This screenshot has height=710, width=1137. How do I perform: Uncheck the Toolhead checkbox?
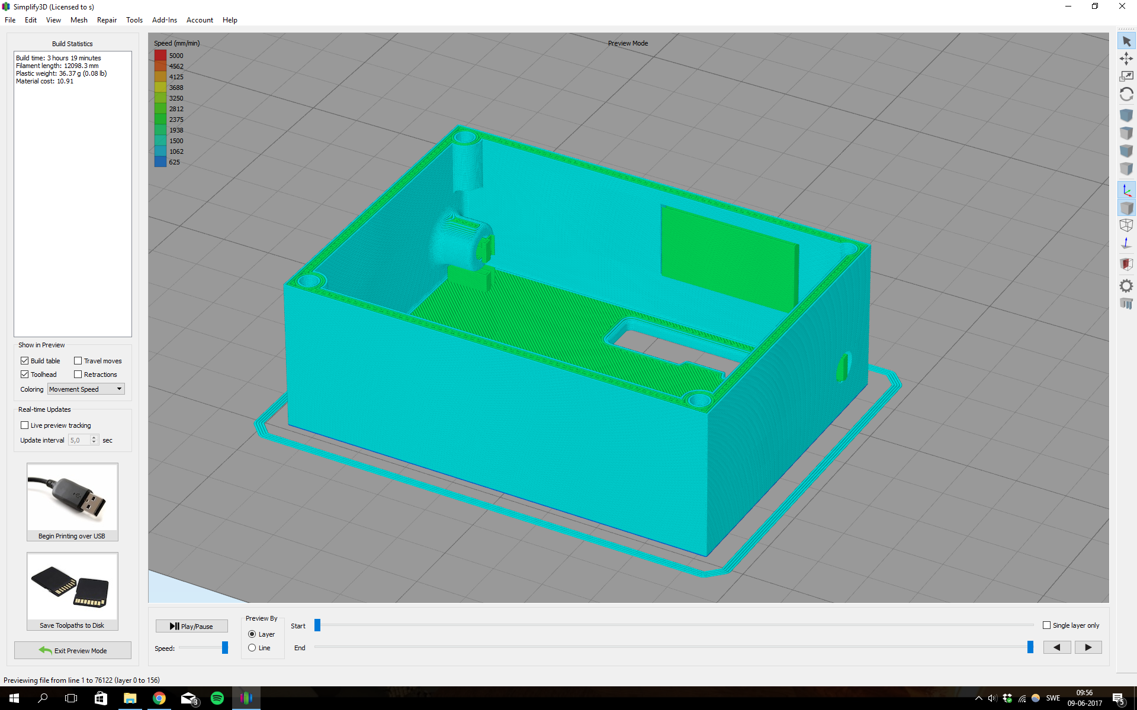(x=25, y=375)
